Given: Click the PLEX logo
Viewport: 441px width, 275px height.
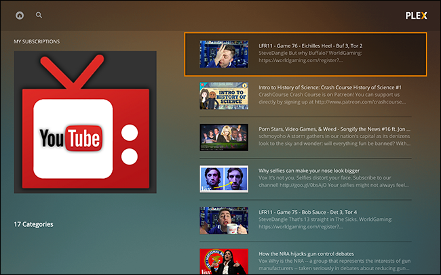Looking at the screenshot, I should click(417, 16).
